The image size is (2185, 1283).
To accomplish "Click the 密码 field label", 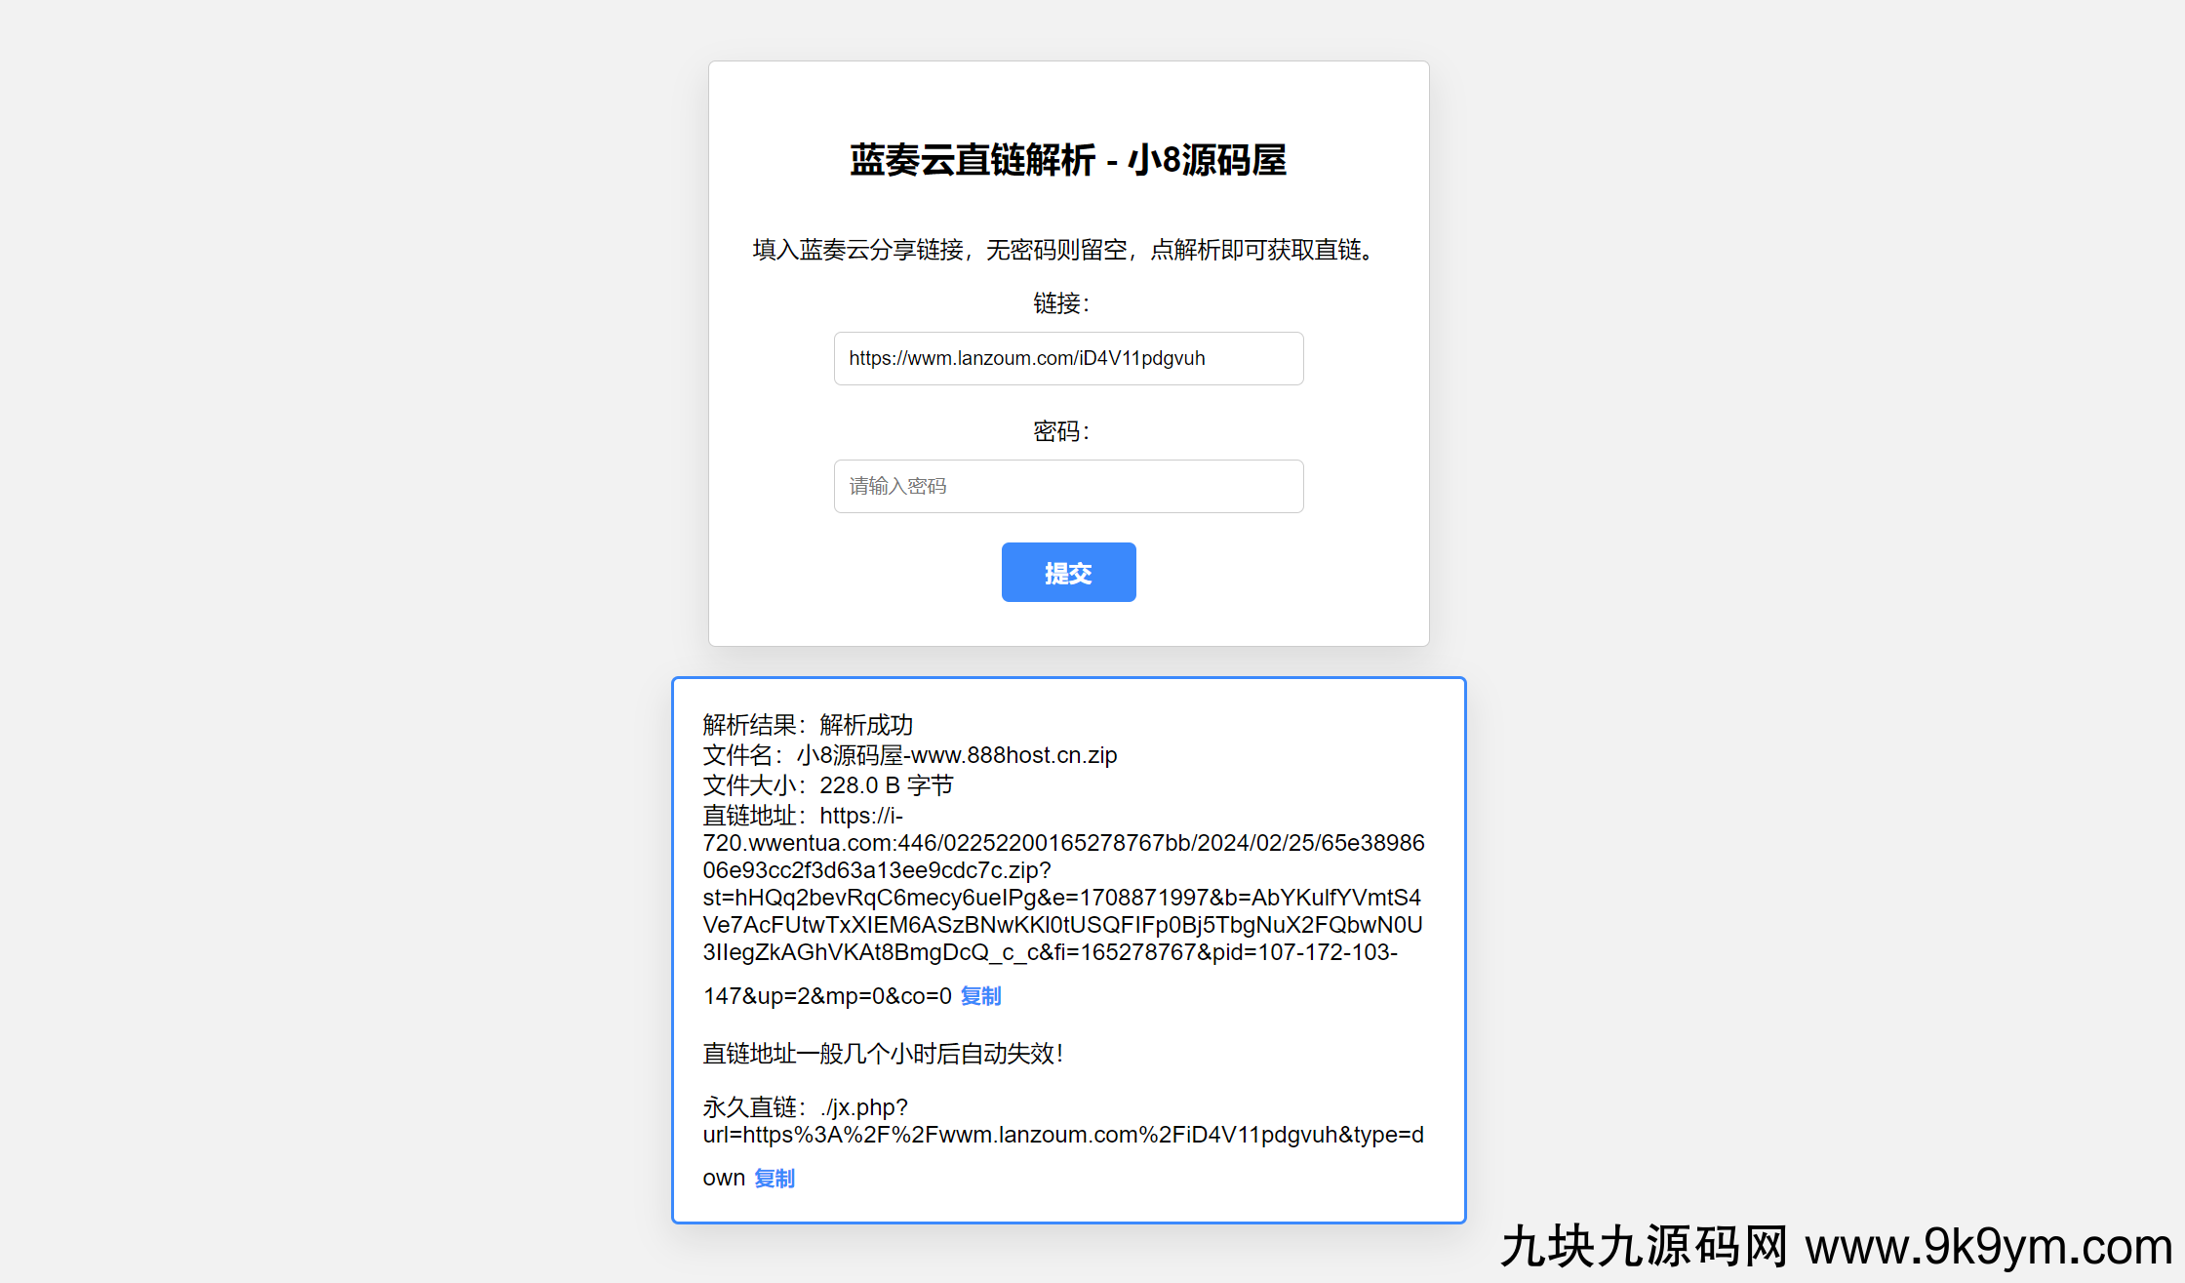I will 1061,431.
